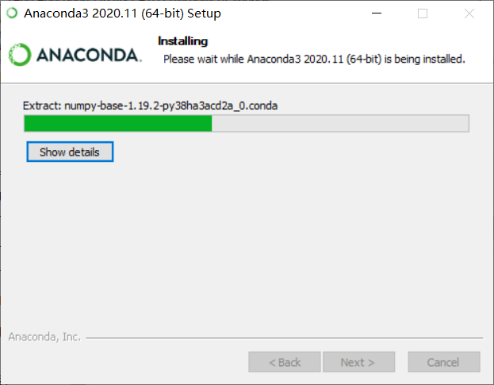Close the Anaconda3 Setup window
494x385 pixels.
(469, 13)
